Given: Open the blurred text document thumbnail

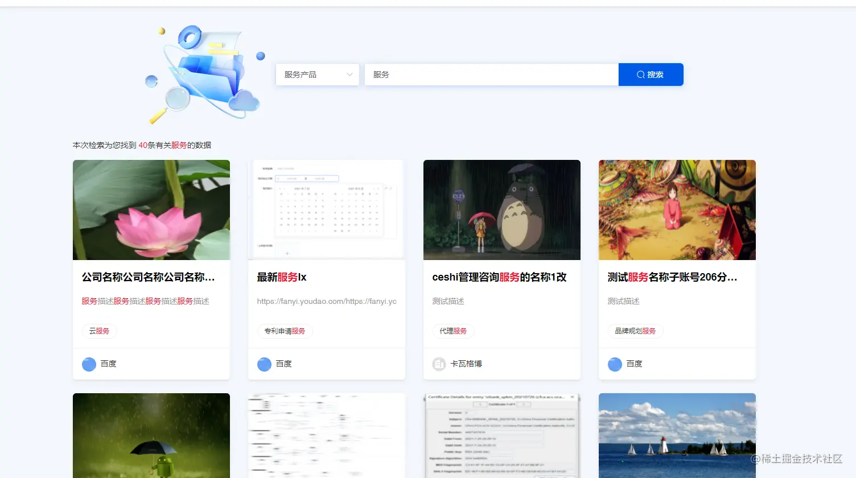Looking at the screenshot, I should [327, 435].
